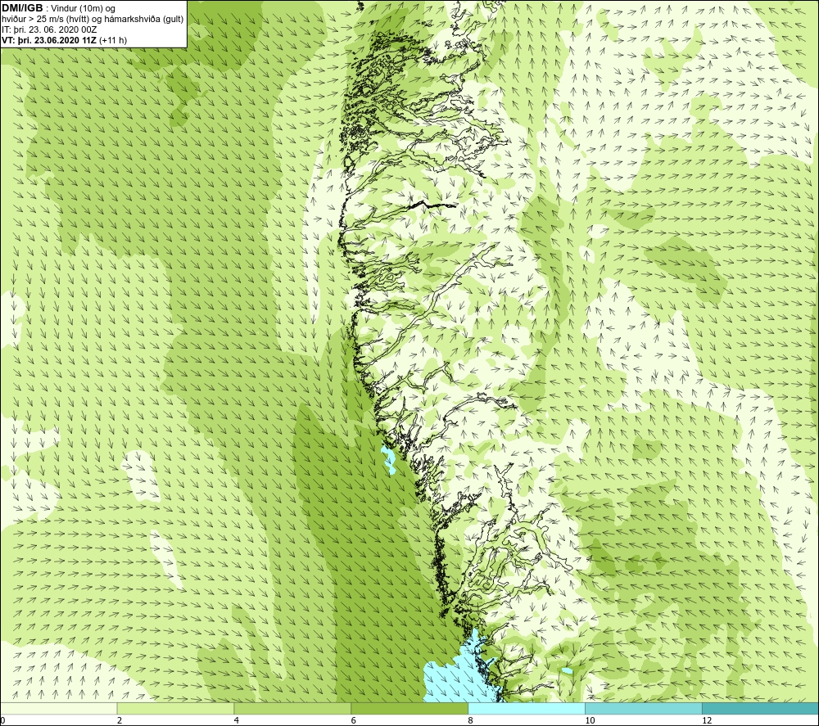Click the 'VT: þri. 23.06.2020 11Z (+11 h)' line
The image size is (819, 726).
(64, 40)
